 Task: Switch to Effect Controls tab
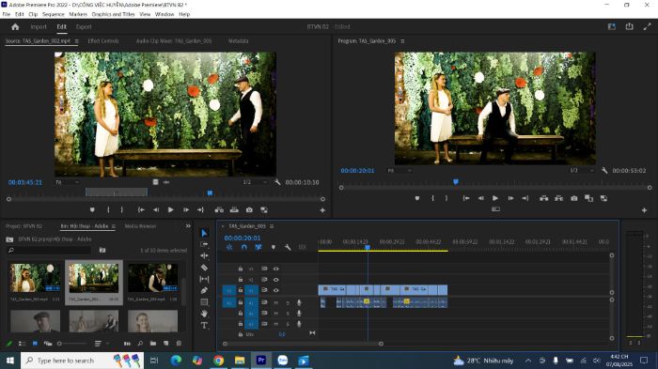tap(103, 41)
